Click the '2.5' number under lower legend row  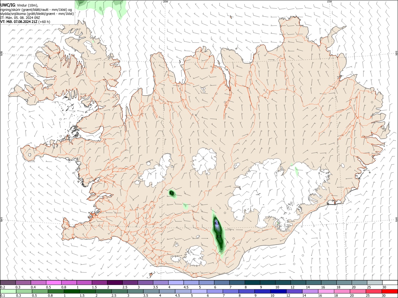(x=114, y=296)
